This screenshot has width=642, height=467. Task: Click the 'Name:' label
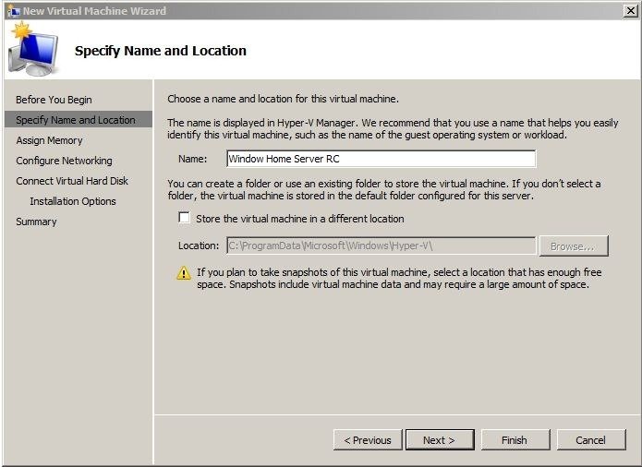192,159
